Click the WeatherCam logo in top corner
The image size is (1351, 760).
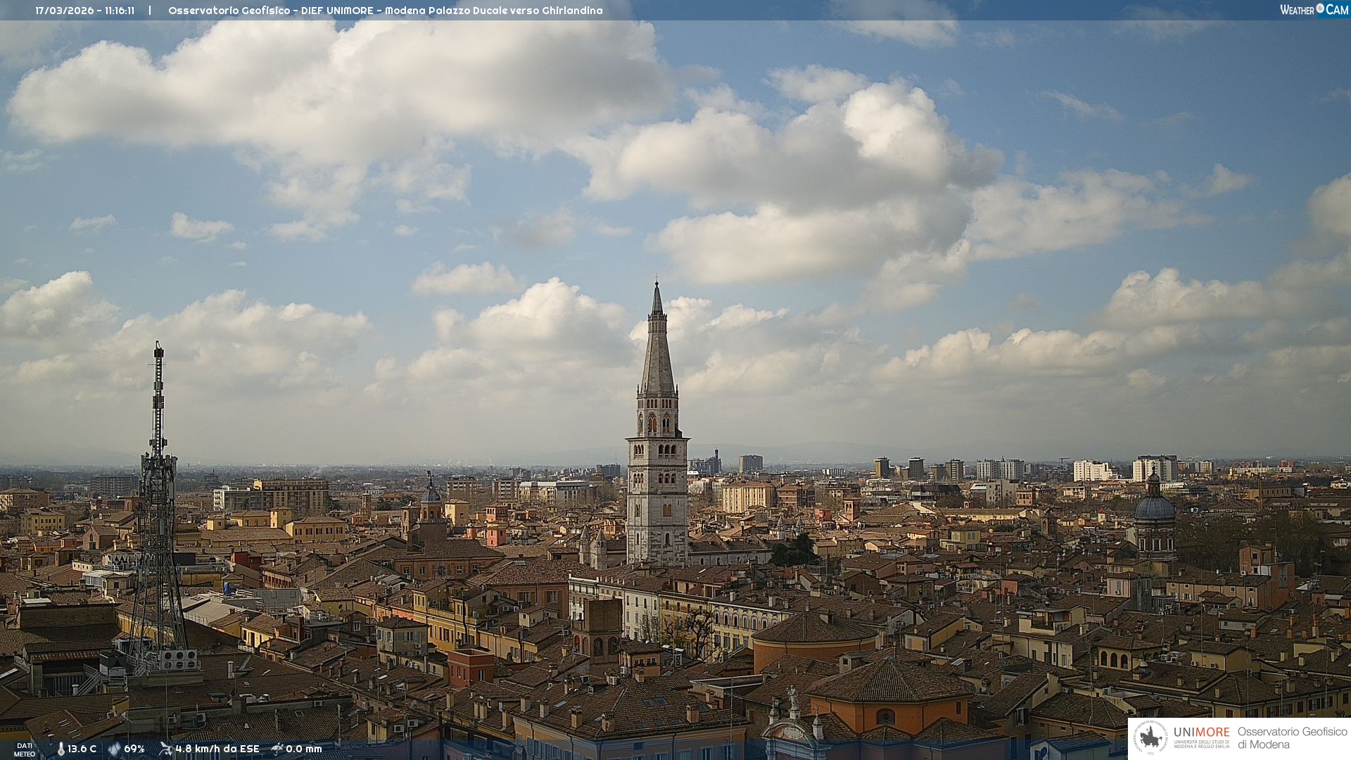[1313, 10]
